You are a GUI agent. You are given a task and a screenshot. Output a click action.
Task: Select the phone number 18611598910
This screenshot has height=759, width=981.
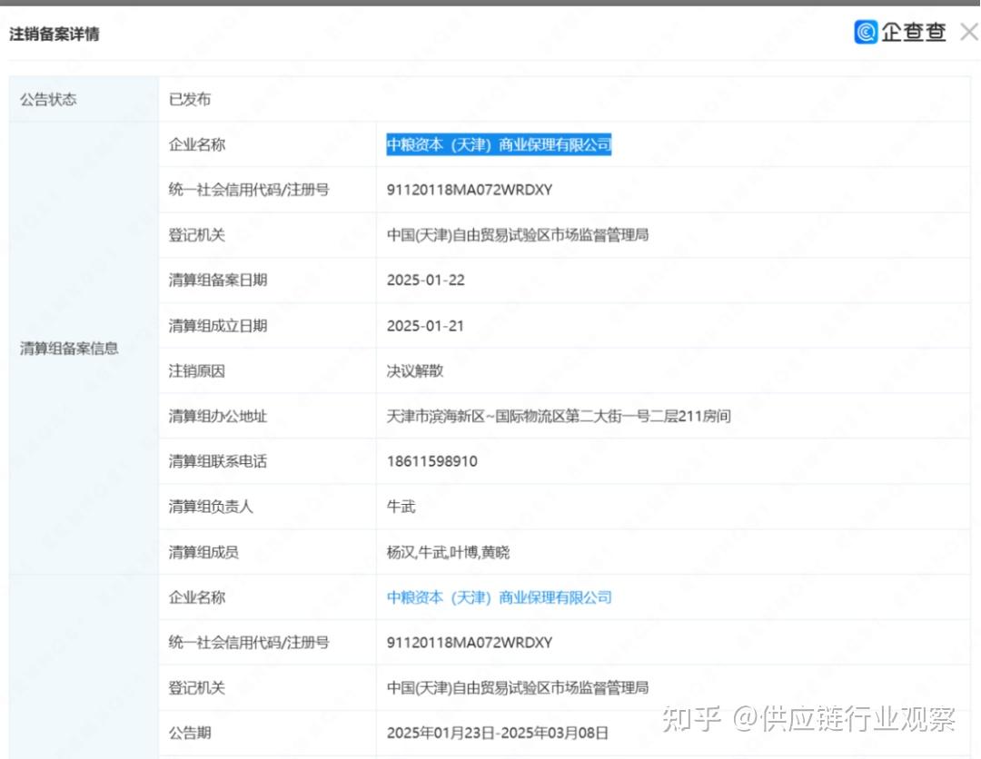pos(431,461)
